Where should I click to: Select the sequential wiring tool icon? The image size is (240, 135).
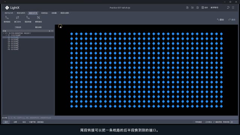[x=7, y=18]
